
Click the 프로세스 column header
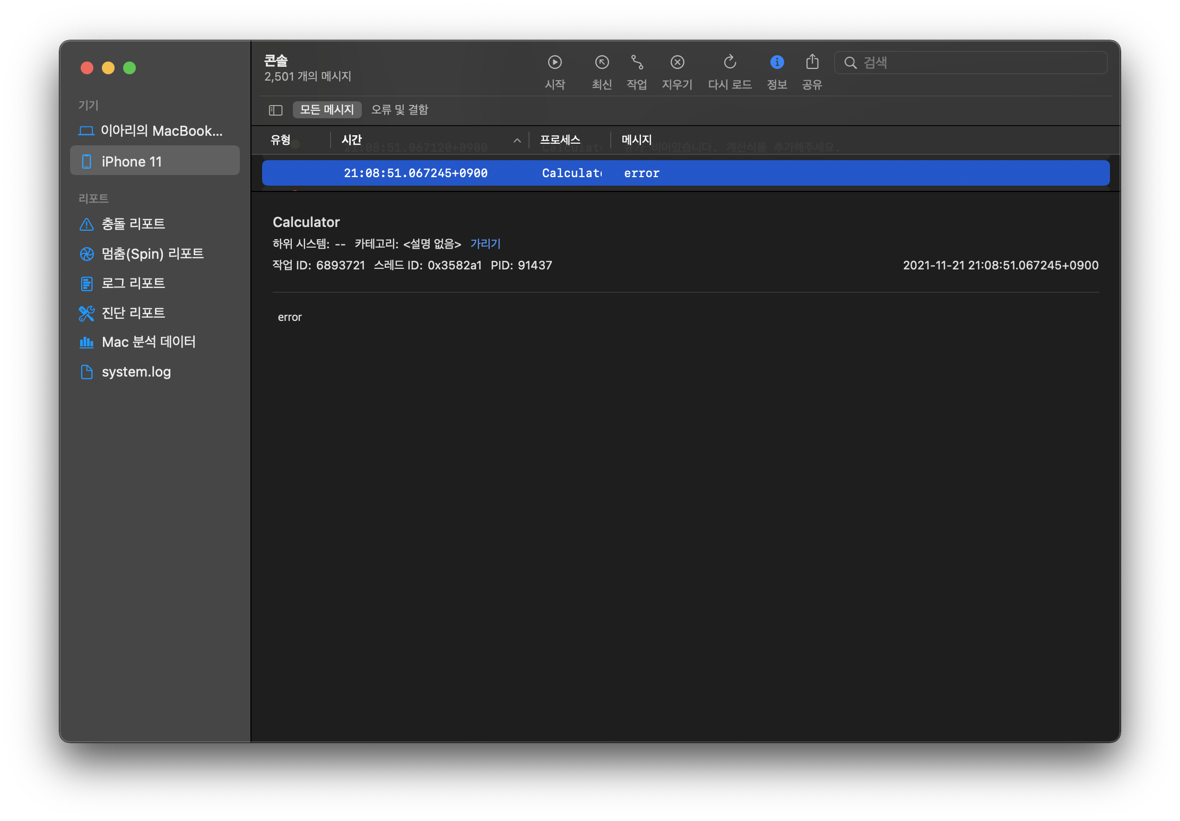point(560,140)
